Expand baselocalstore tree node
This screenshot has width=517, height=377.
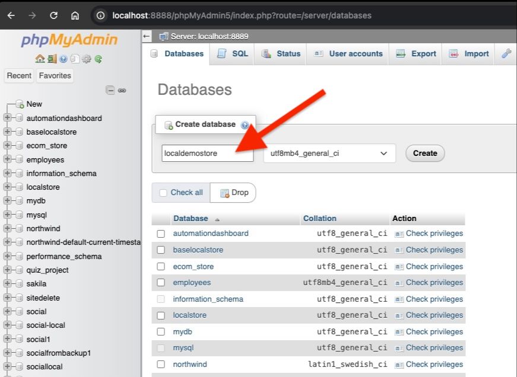(7, 132)
